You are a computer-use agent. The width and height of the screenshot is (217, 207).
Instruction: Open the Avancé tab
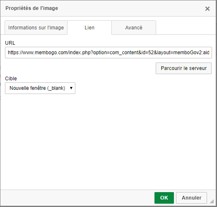tap(134, 28)
